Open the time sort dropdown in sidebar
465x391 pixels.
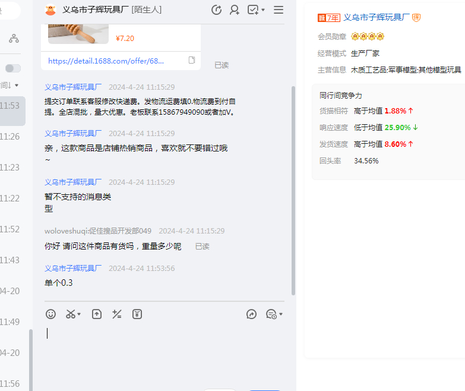16,85
